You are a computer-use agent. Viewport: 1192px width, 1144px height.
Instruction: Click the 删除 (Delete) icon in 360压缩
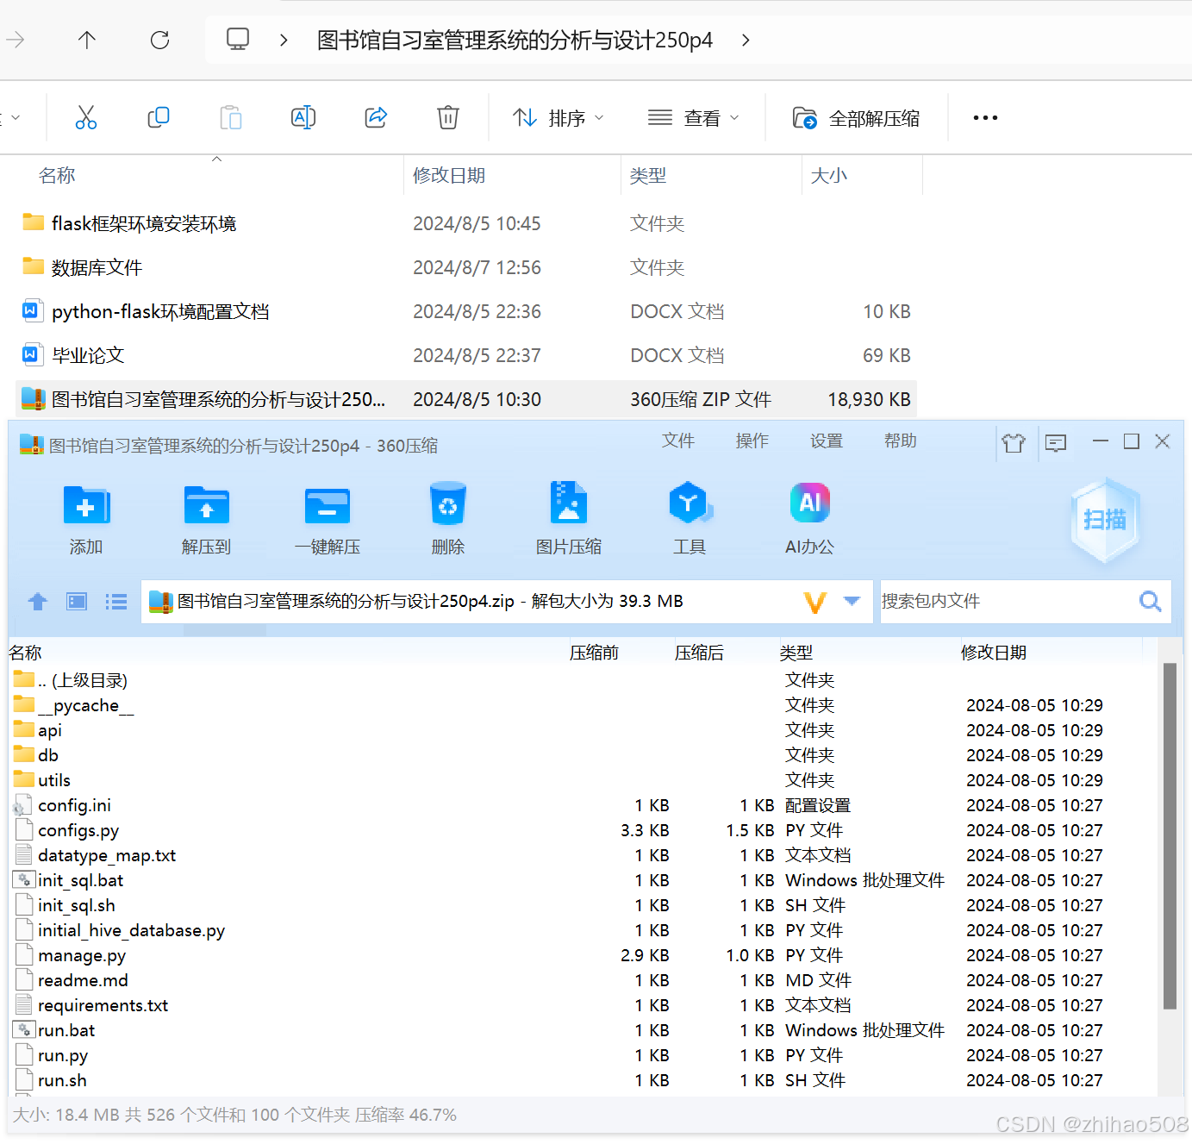[447, 517]
